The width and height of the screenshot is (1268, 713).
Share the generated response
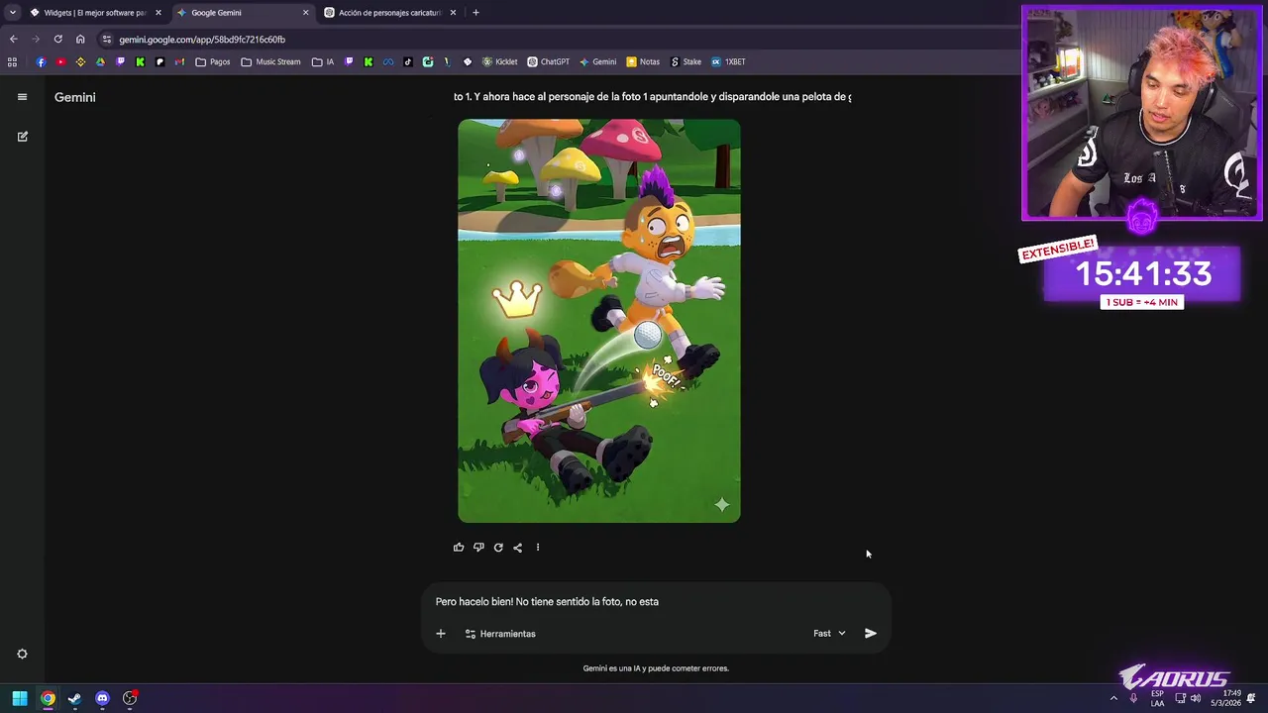pyautogui.click(x=517, y=548)
